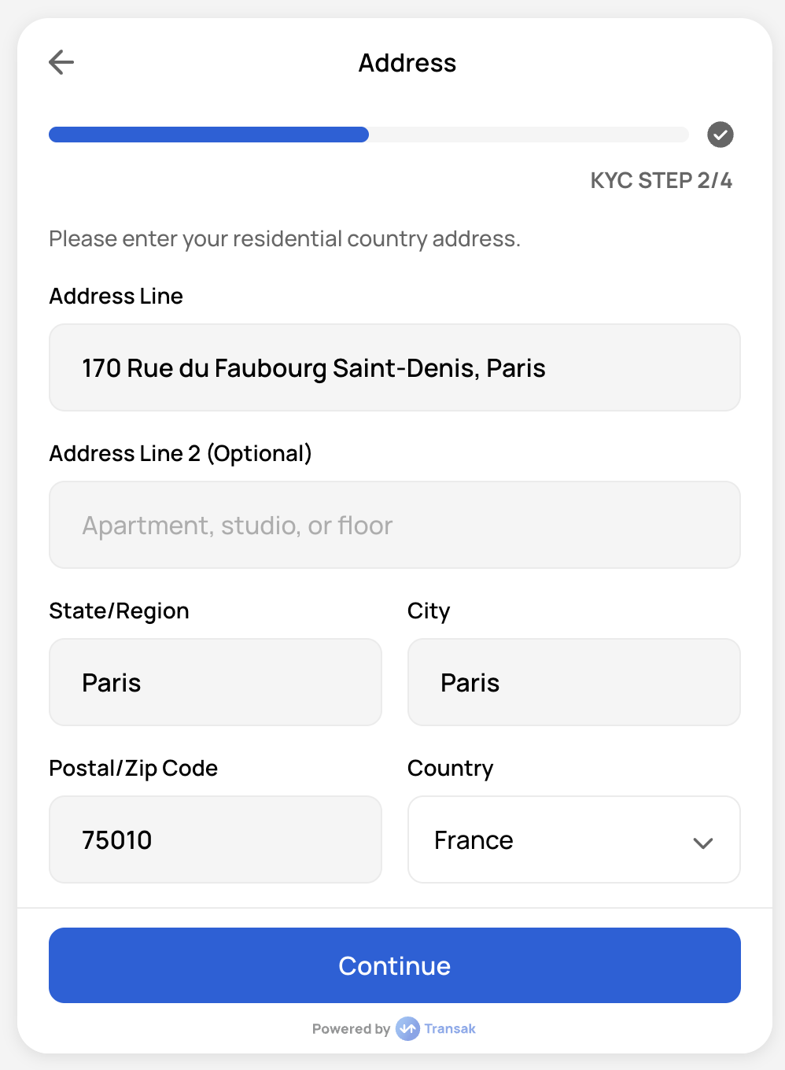Image resolution: width=785 pixels, height=1070 pixels.
Task: Edit the Postal/Zip Code field 75010
Action: pos(215,839)
